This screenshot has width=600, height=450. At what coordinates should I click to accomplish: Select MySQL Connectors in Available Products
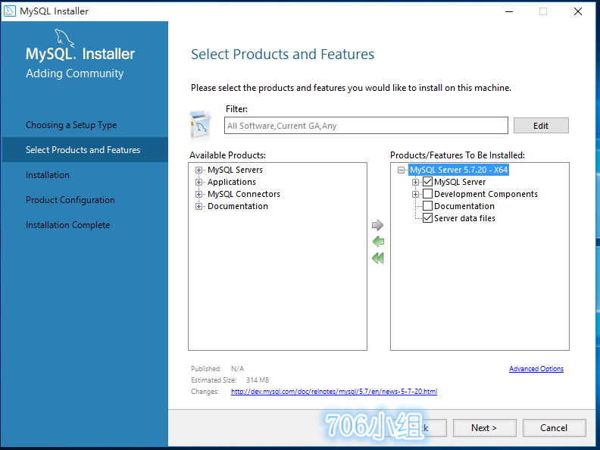tap(244, 194)
